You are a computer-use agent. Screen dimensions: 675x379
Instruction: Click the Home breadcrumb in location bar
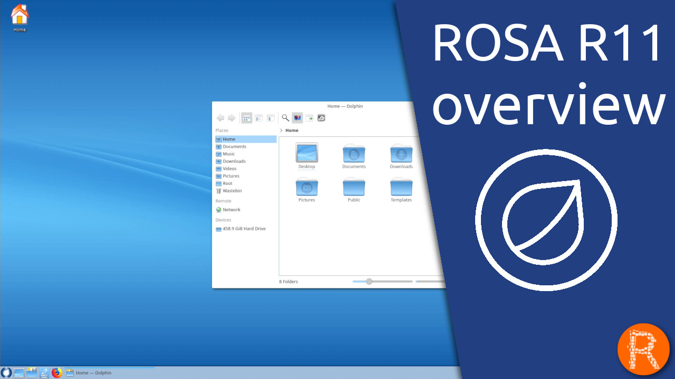tap(292, 130)
